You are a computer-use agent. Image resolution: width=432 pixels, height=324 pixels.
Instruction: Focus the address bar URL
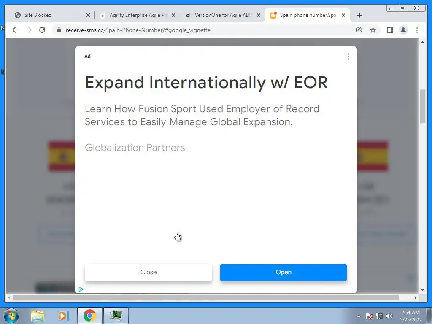tap(138, 30)
